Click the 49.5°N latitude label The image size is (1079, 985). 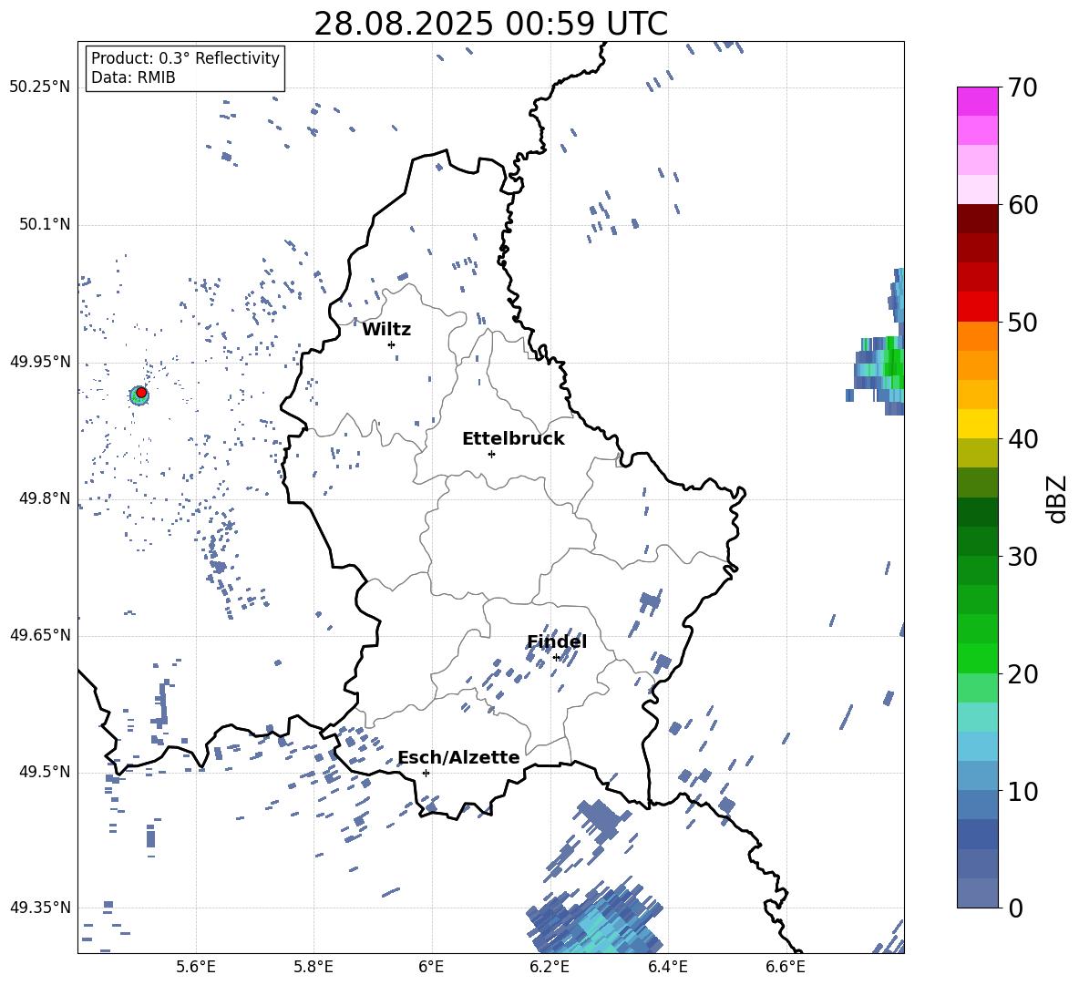(x=45, y=772)
